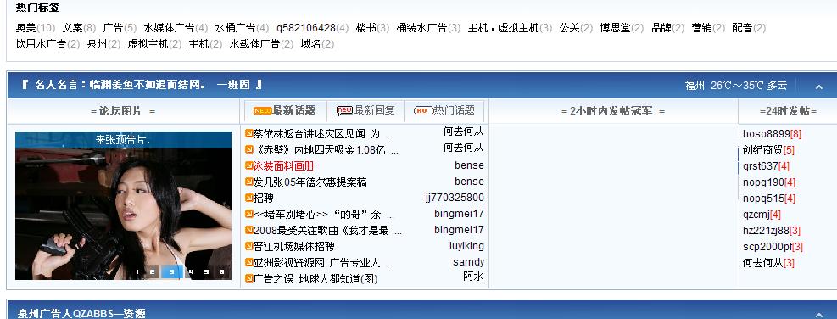Select the 泉州 hot tag

[x=98, y=44]
